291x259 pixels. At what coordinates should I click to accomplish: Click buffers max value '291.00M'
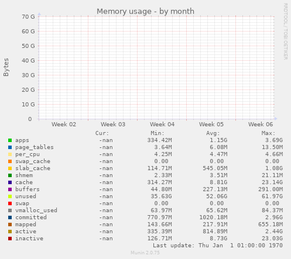coord(271,189)
